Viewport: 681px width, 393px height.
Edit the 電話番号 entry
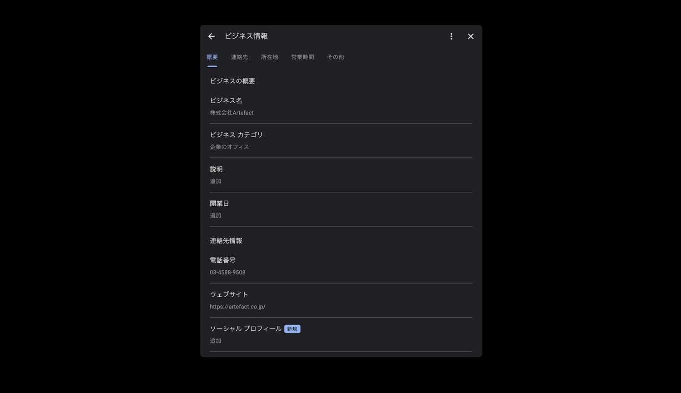(341, 266)
